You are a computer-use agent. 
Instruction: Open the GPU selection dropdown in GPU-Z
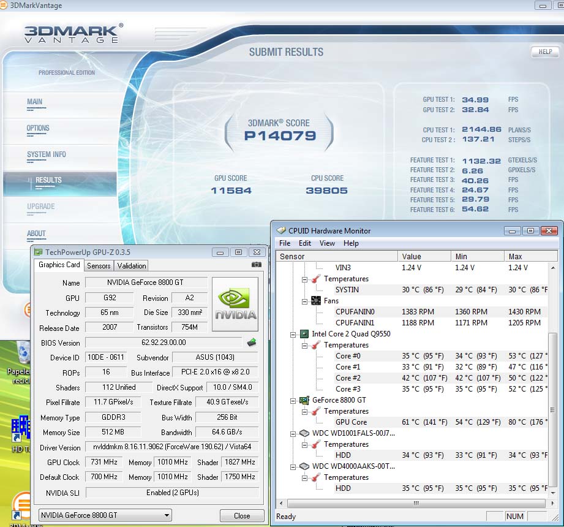tap(105, 515)
